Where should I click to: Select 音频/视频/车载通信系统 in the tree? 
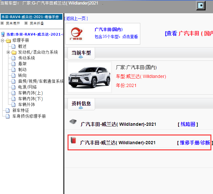pyautogui.click(x=41, y=81)
